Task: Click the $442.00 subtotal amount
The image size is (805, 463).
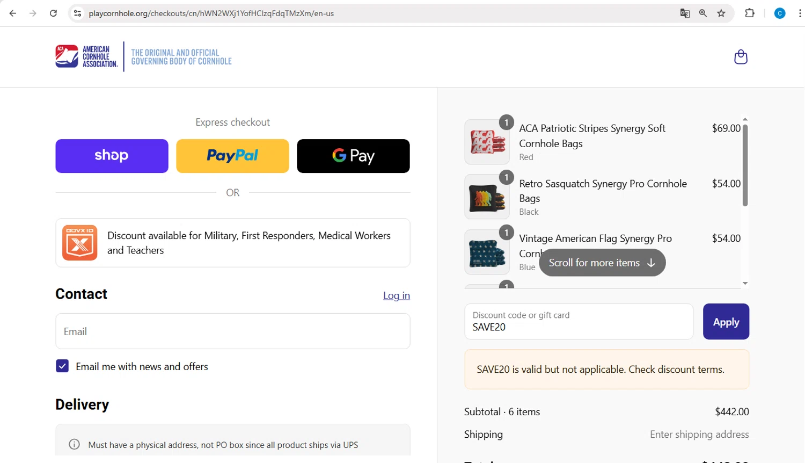Action: click(732, 411)
